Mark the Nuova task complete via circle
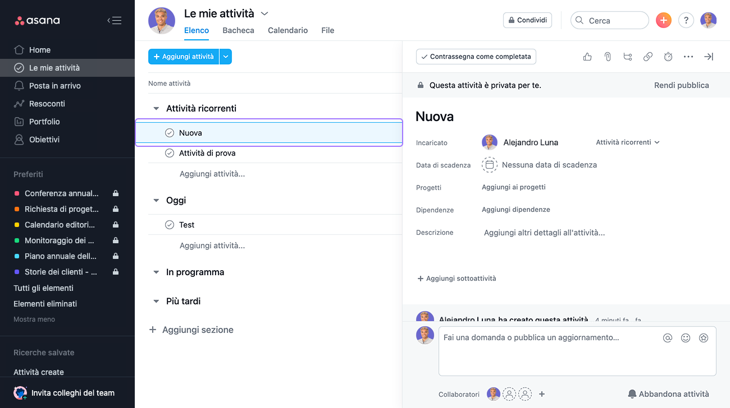 (170, 133)
